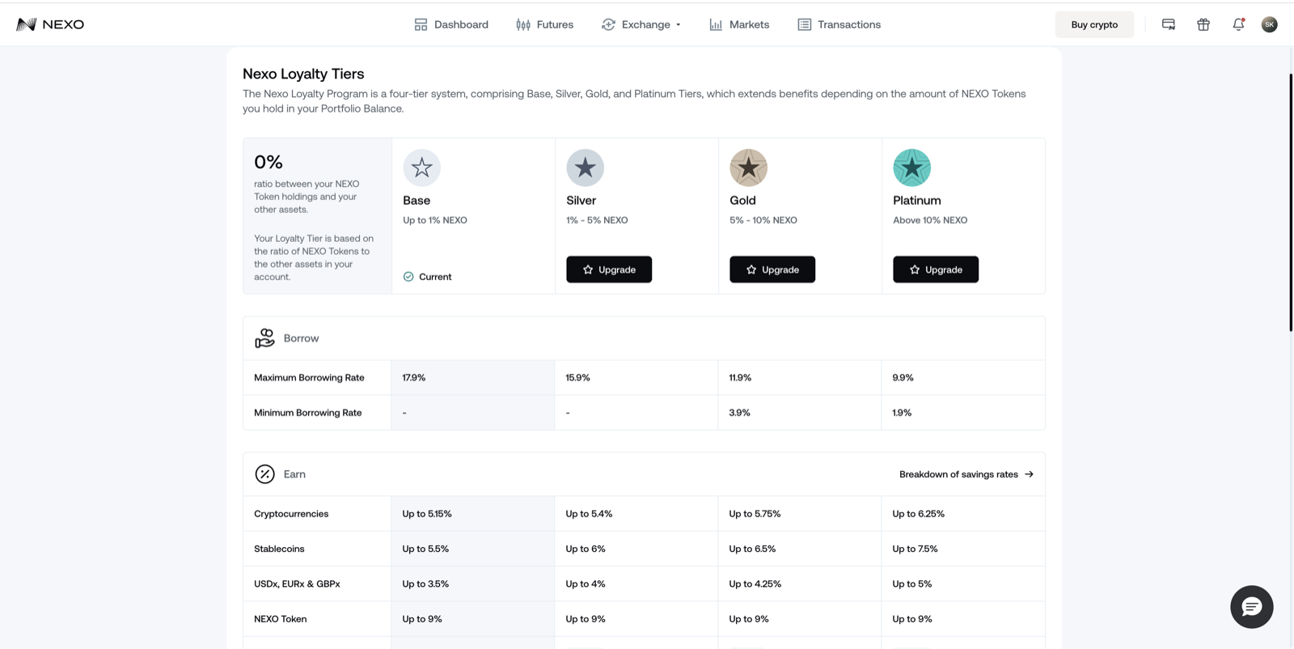Click the Gold tier star badge
Screen dimensions: 1294x649
click(x=749, y=168)
